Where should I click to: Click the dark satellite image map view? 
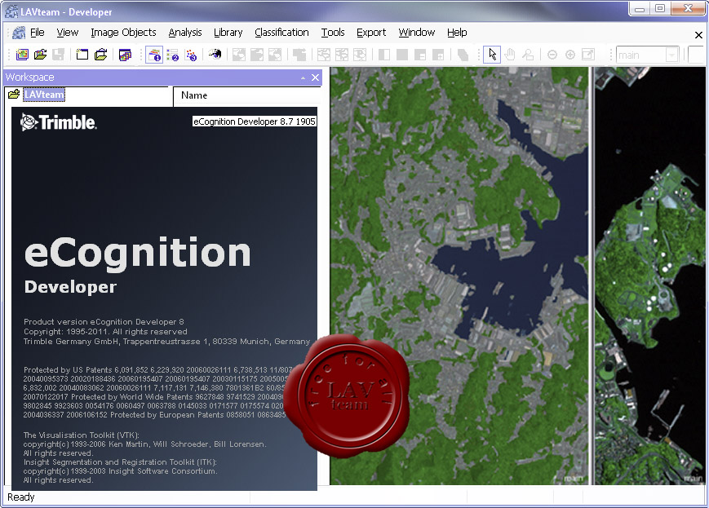click(650, 276)
